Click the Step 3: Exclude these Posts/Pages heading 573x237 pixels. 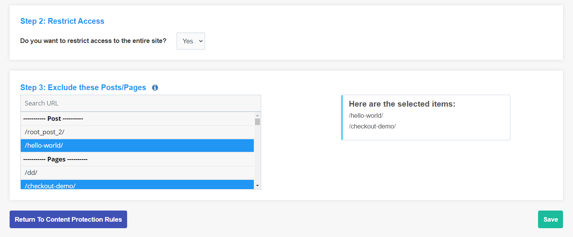point(83,87)
